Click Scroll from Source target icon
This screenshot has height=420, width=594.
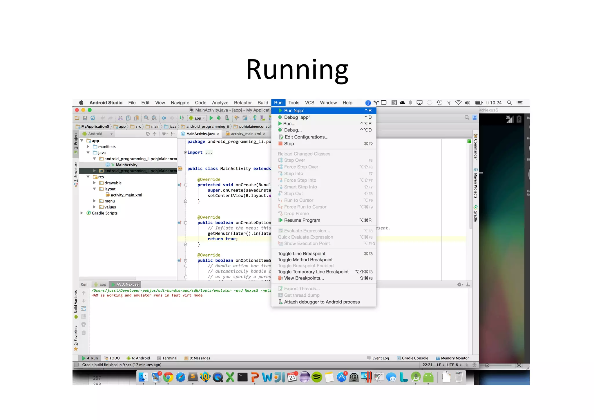point(148,134)
